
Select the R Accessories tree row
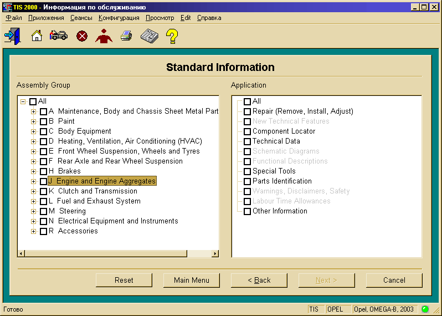pyautogui.click(x=73, y=231)
